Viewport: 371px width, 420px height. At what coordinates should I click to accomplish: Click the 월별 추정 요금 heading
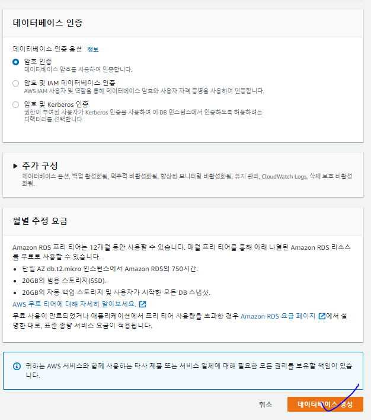[40, 221]
